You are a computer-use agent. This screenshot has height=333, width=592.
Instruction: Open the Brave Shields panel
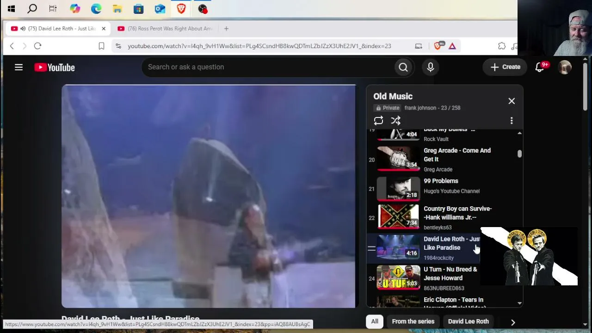pos(438,46)
